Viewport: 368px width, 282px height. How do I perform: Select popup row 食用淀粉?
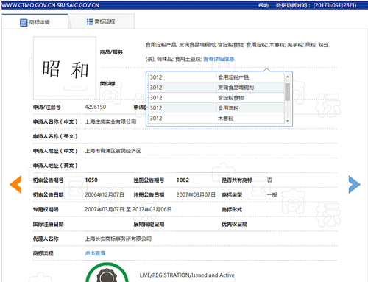(x=216, y=108)
